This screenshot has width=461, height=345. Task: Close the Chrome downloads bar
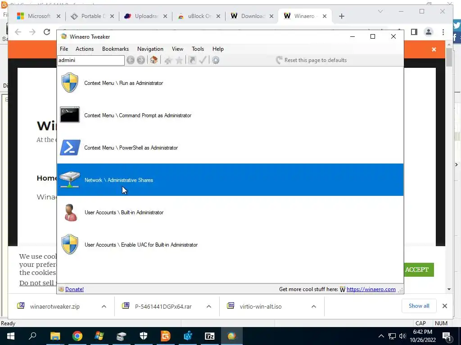tap(444, 306)
